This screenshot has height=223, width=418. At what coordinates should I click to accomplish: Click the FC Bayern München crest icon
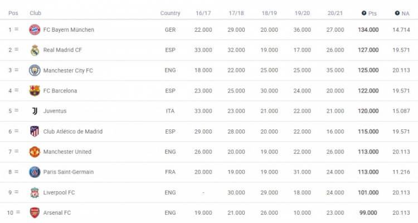pos(35,30)
